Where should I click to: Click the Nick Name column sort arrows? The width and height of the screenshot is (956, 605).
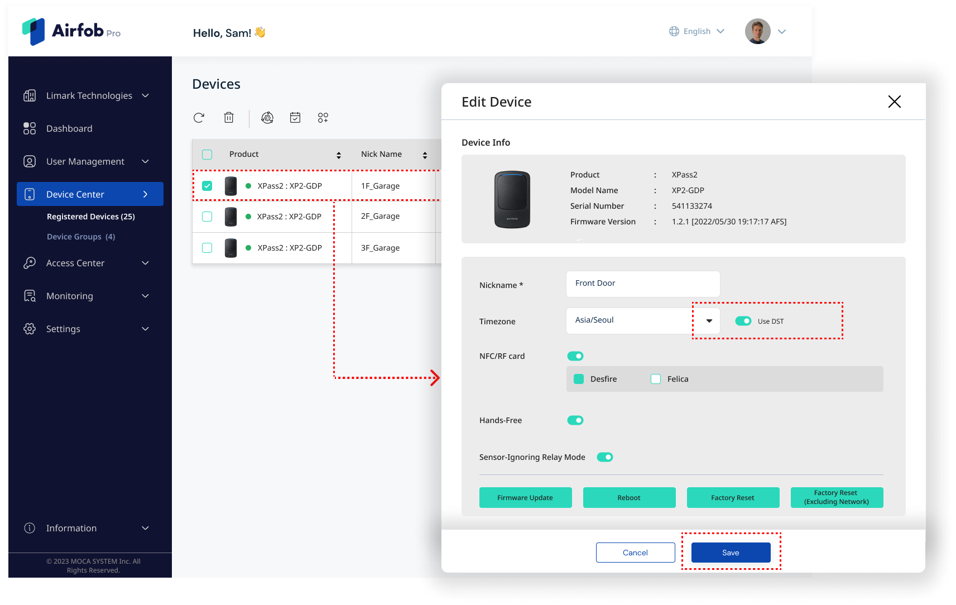[x=425, y=155]
